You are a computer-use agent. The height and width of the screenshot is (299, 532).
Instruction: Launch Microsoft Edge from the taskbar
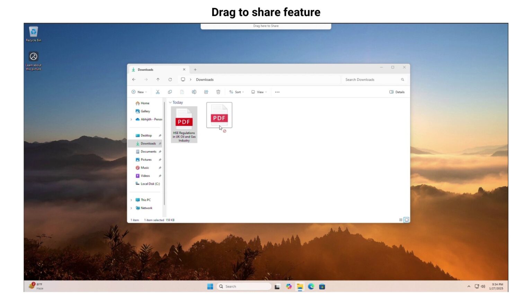311,287
